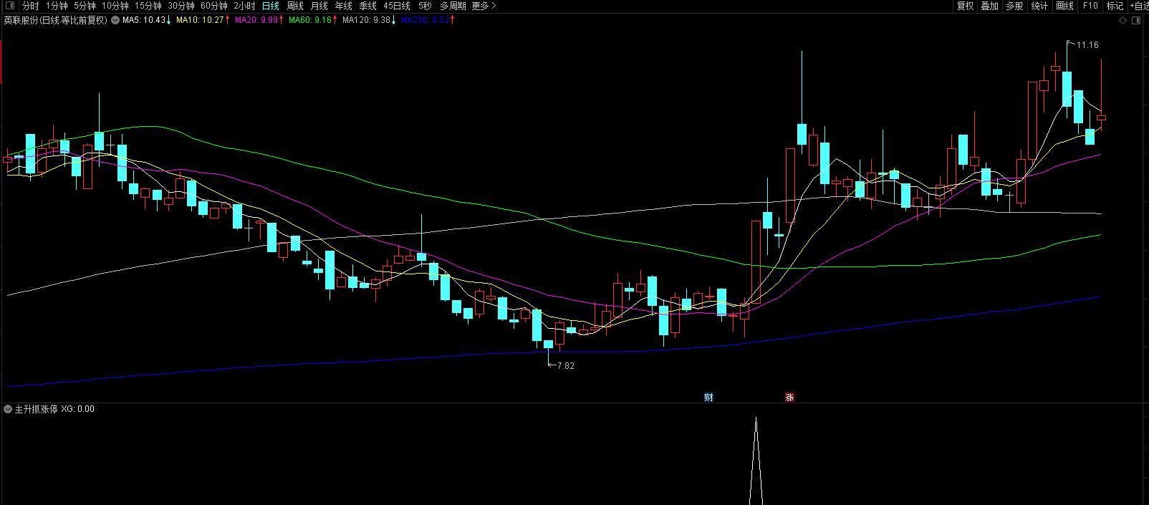Click the blue 财 financial marker
This screenshot has width=1149, height=505.
pyautogui.click(x=708, y=398)
